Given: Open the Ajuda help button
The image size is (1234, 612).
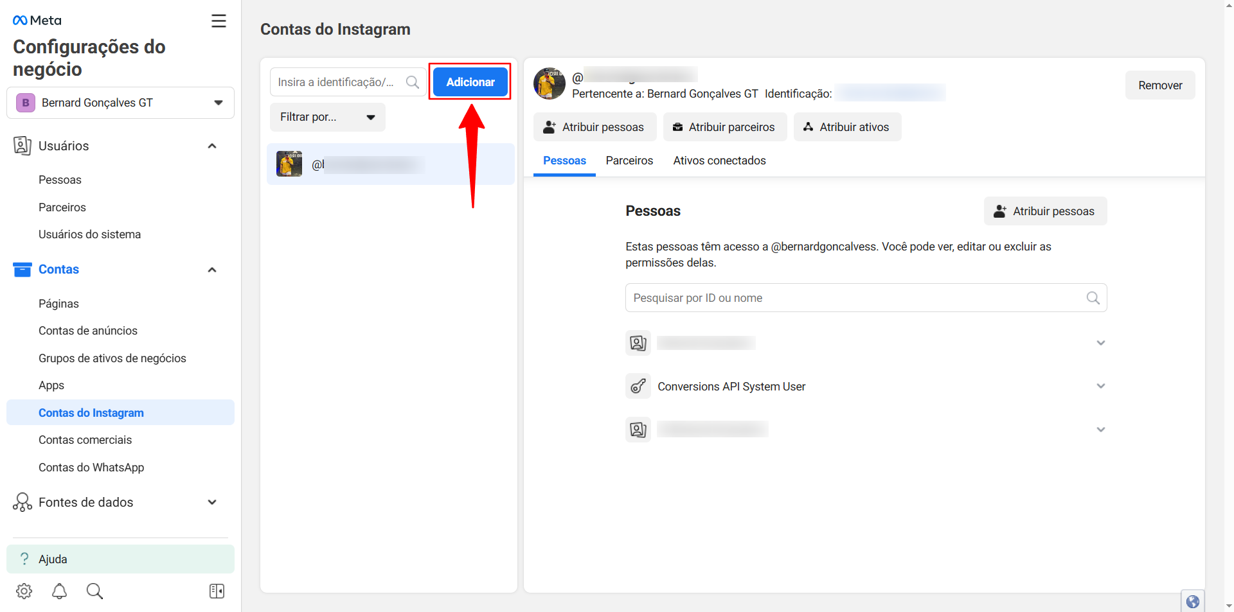Looking at the screenshot, I should [x=120, y=559].
